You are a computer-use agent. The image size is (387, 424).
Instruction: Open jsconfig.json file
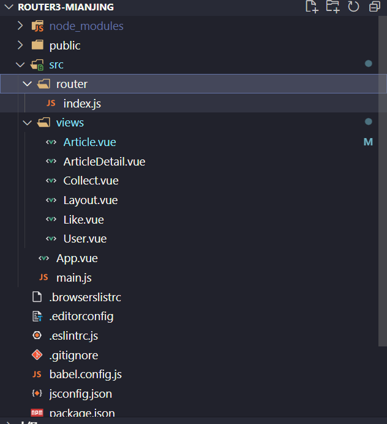pos(80,394)
